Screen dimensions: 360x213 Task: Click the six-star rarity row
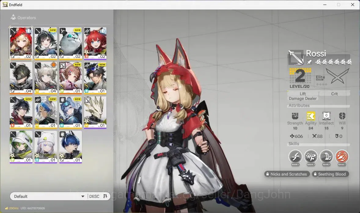click(x=333, y=62)
